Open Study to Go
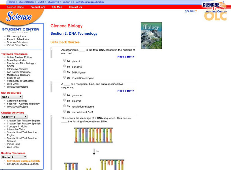The width and height of the screenshot is (231, 170). pyautogui.click(x=14, y=78)
